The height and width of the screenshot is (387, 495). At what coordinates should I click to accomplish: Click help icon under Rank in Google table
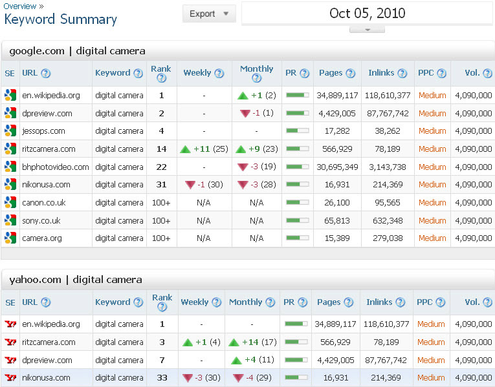(x=161, y=79)
